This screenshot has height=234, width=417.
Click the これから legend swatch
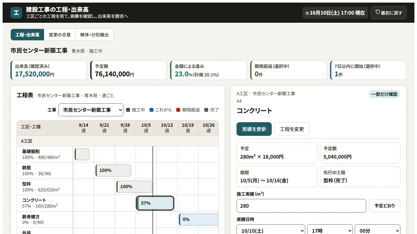coord(151,110)
